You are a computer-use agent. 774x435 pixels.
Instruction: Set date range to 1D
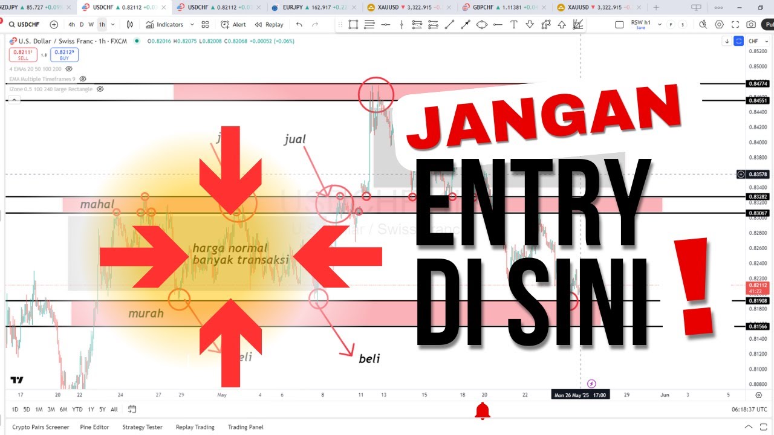(15, 410)
